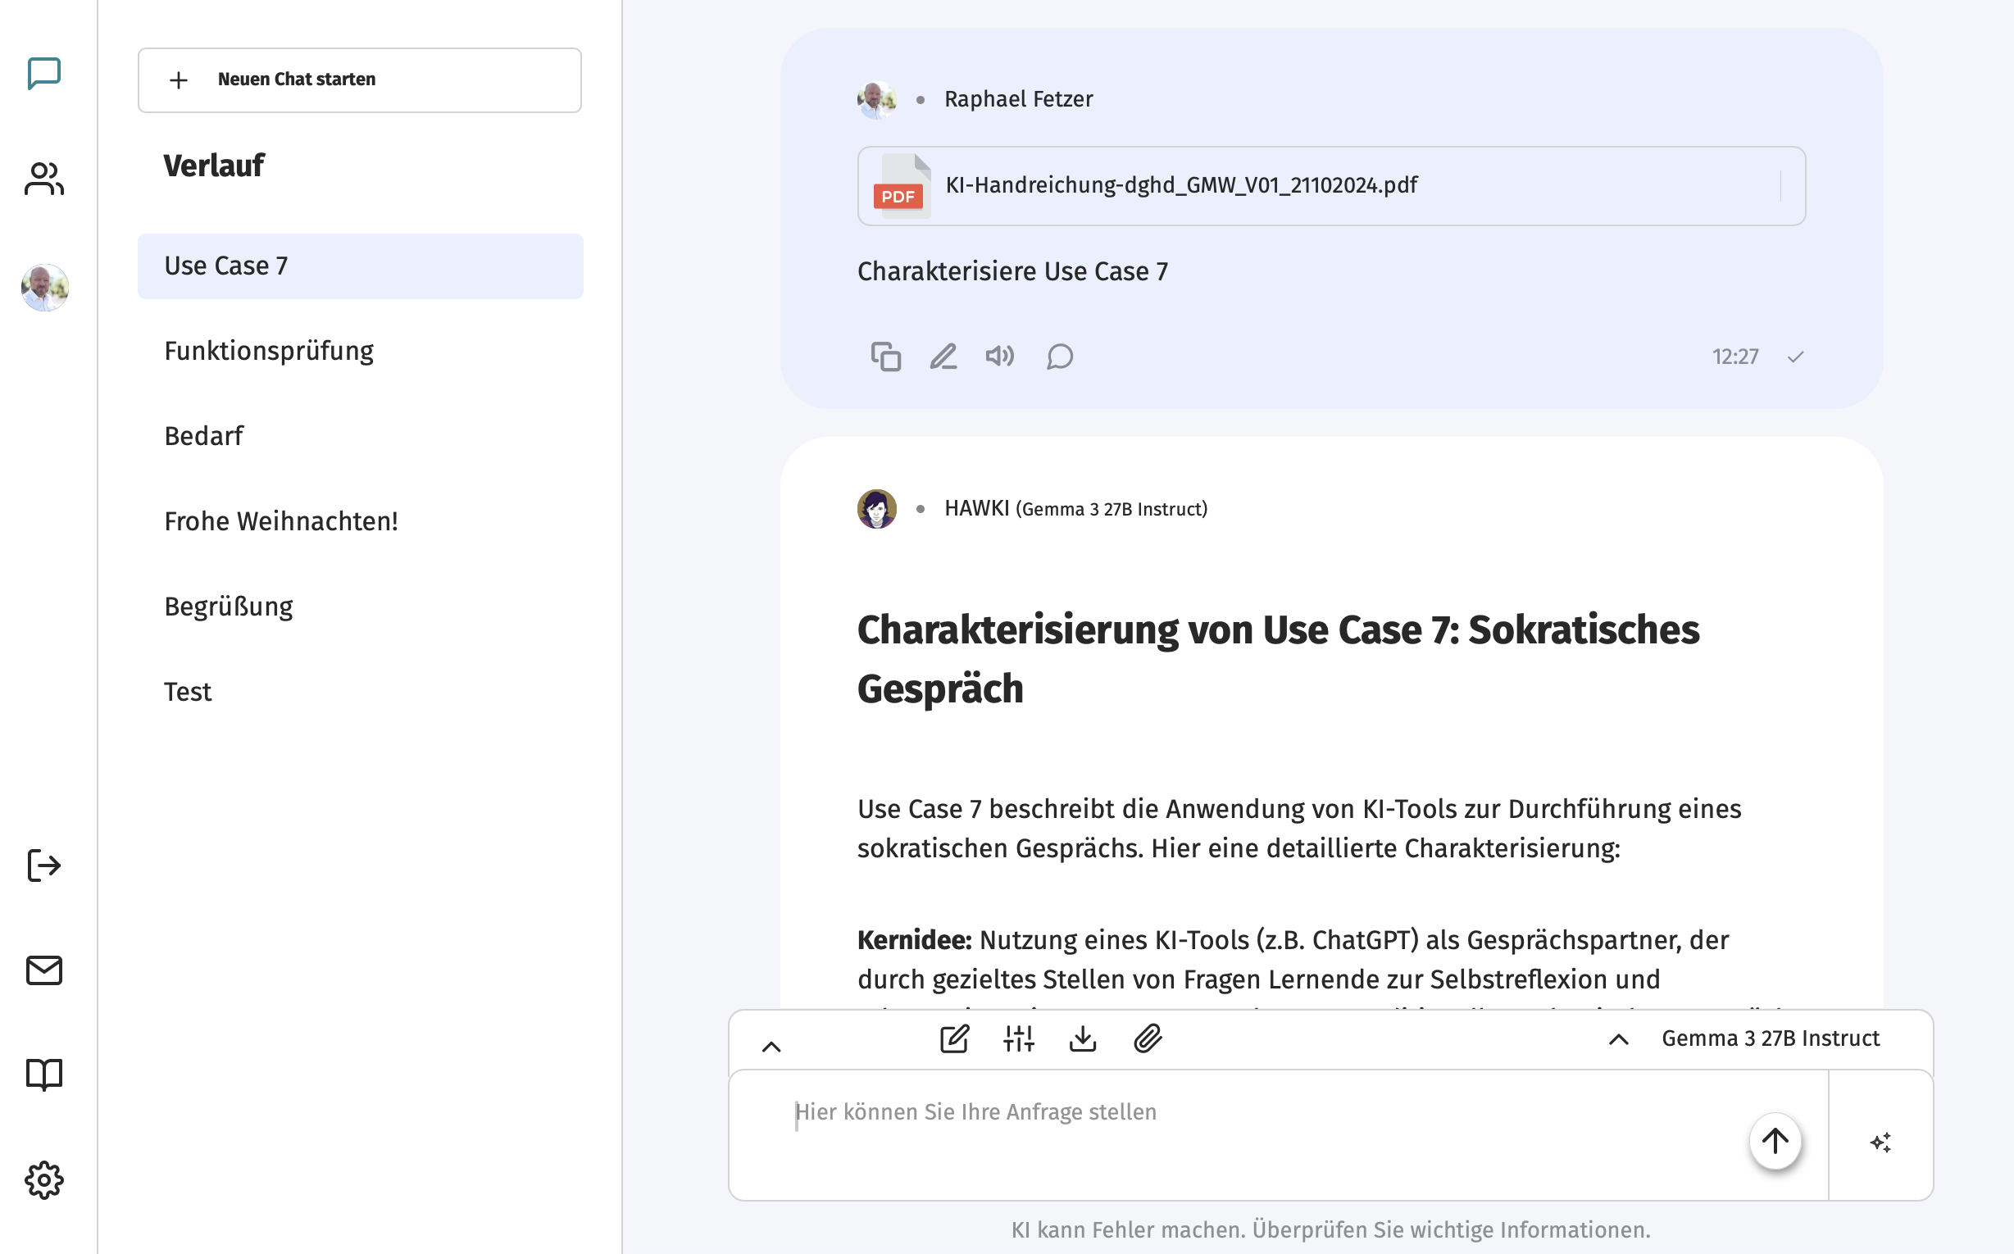The height and width of the screenshot is (1254, 2014).
Task: Copy Raphael Fetzer's message
Action: (x=886, y=356)
